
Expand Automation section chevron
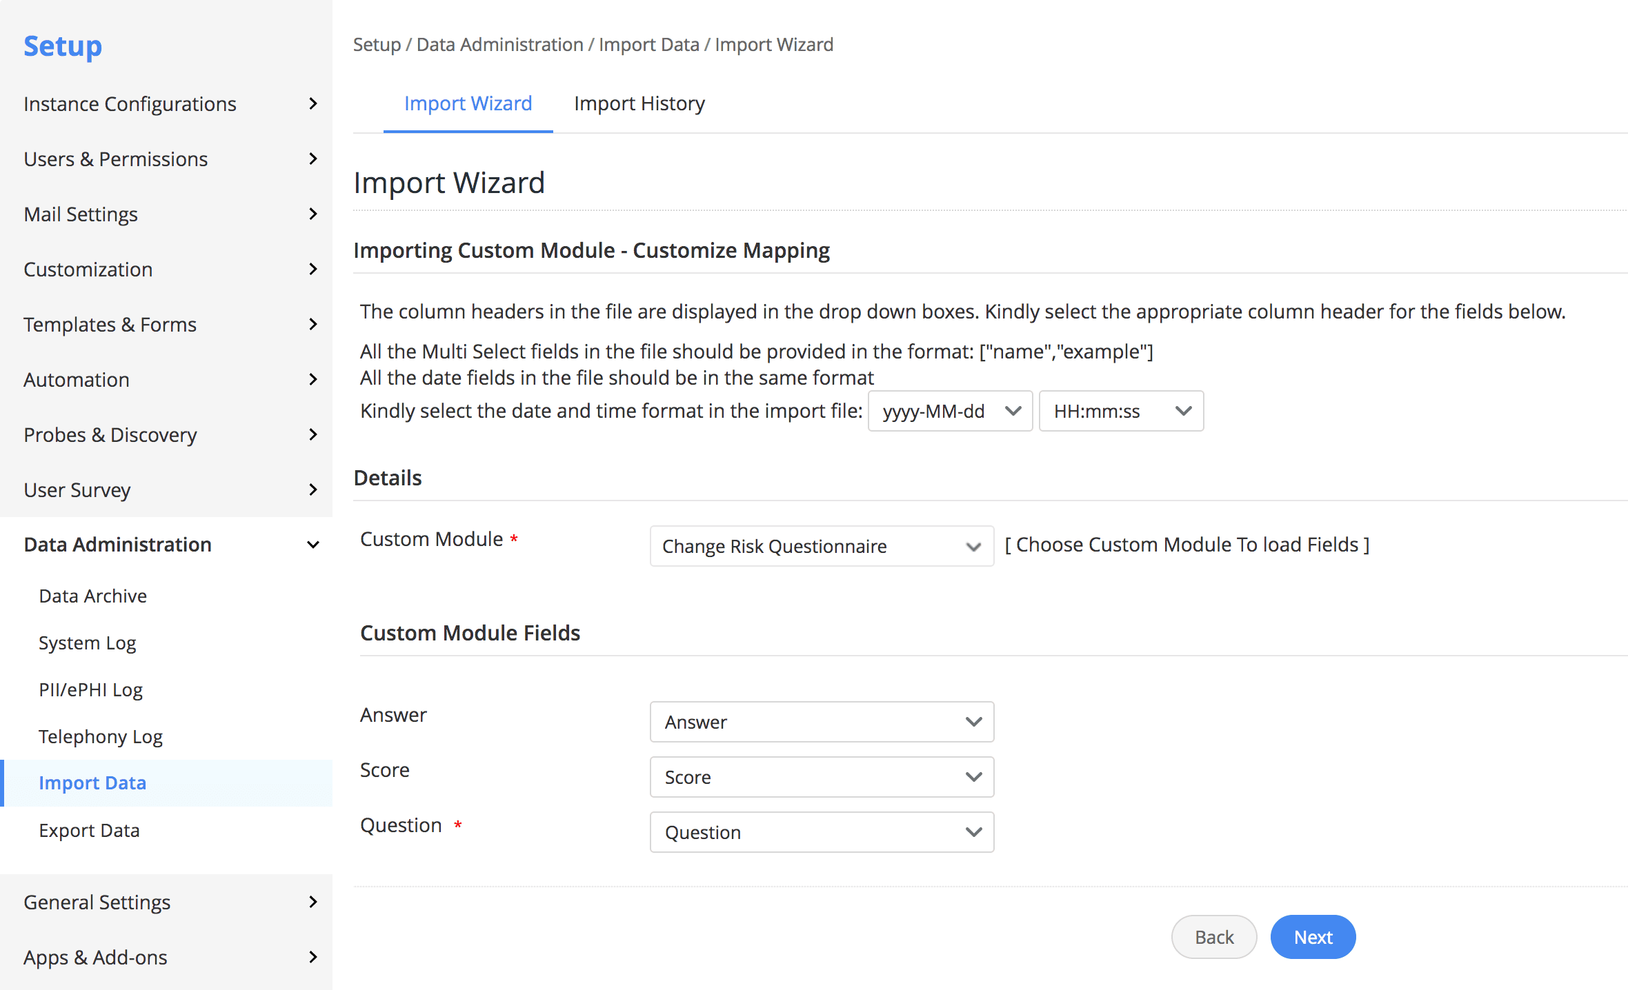[312, 380]
